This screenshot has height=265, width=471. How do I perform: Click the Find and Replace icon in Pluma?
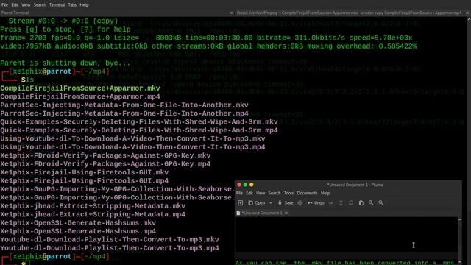(x=381, y=203)
